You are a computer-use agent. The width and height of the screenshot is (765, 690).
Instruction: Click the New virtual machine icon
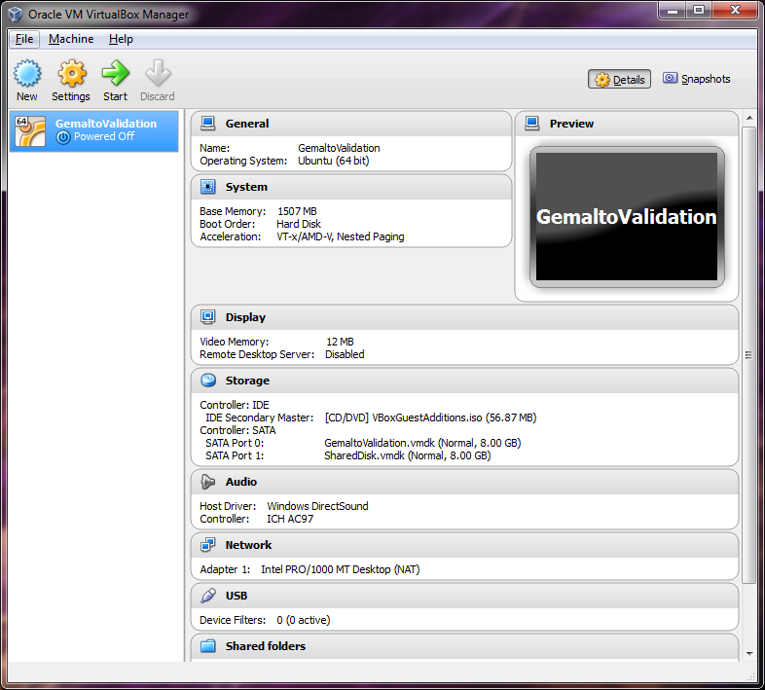click(x=27, y=74)
